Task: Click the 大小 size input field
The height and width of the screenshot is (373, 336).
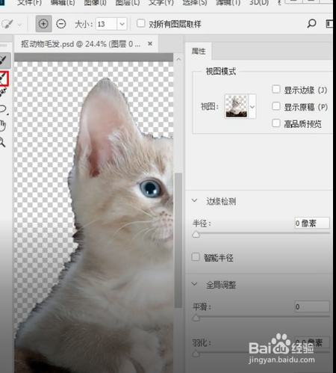Action: (x=106, y=24)
